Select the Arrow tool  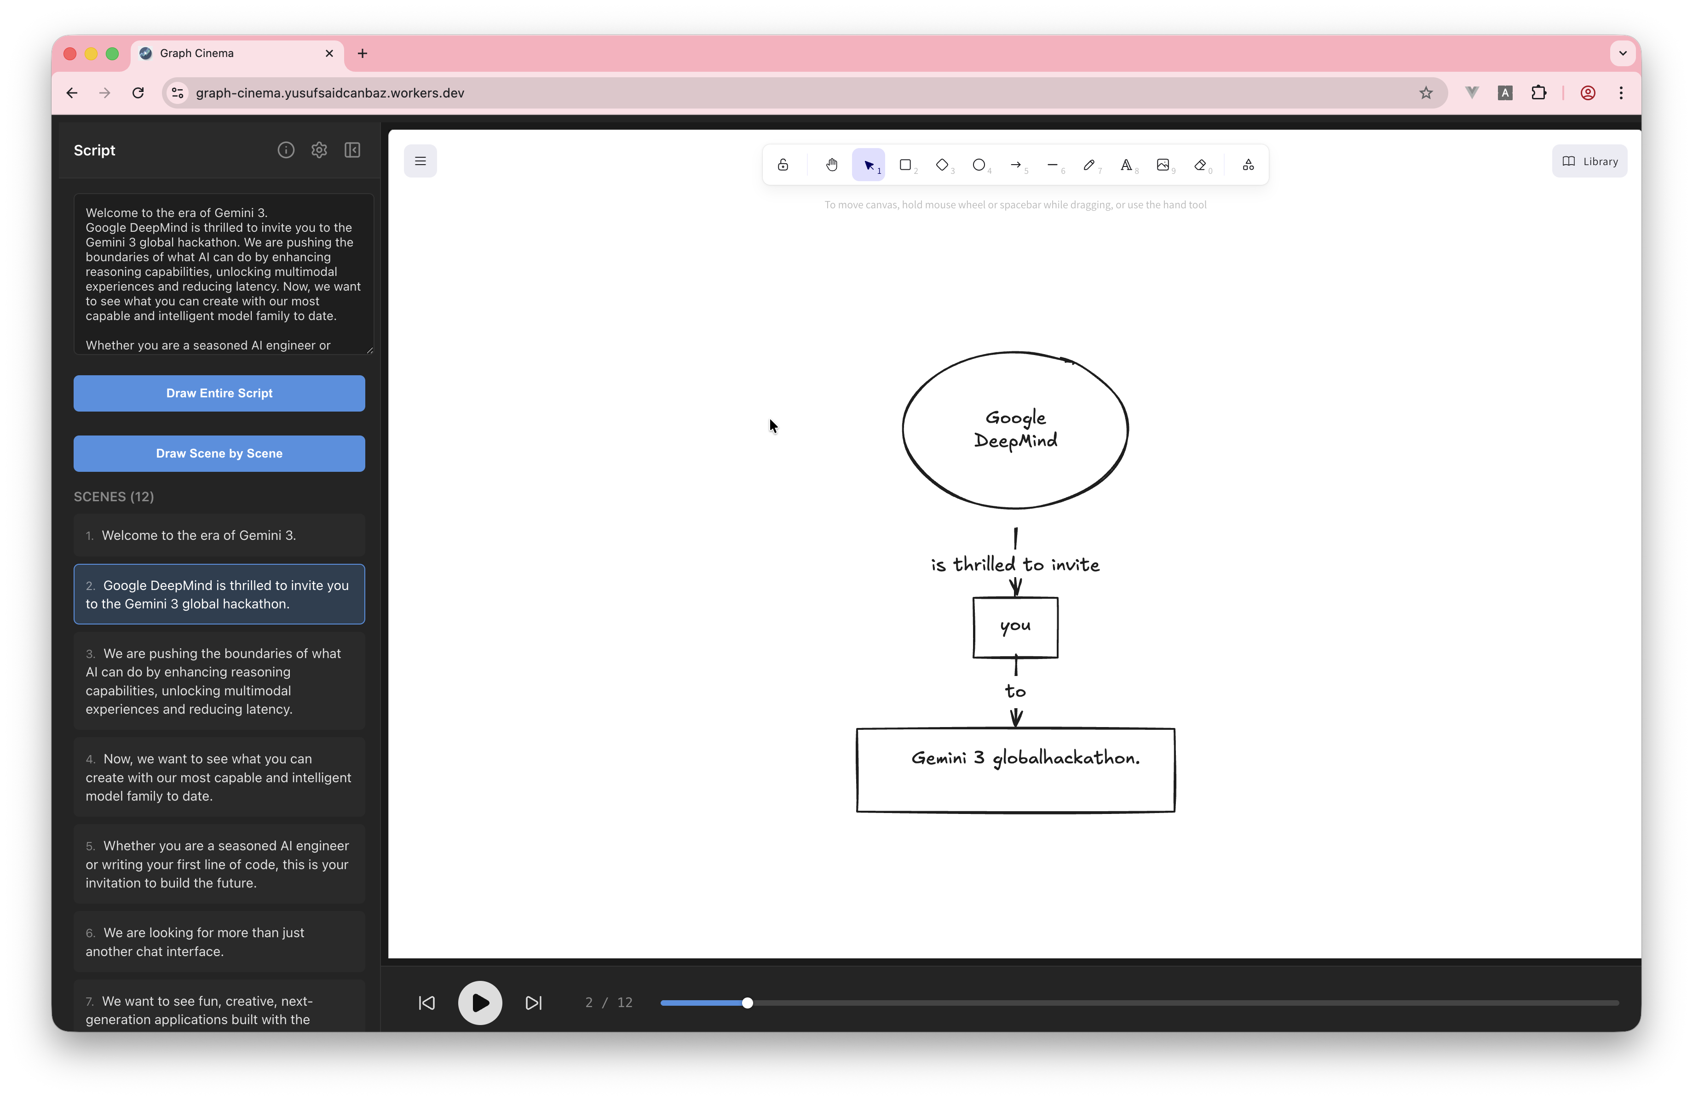pyautogui.click(x=1016, y=165)
